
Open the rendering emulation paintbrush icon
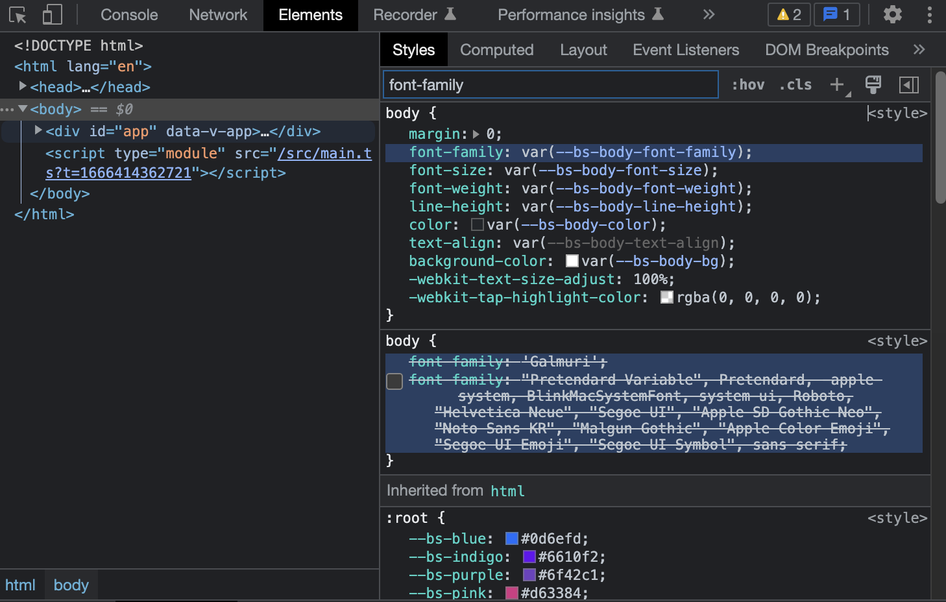point(873,84)
